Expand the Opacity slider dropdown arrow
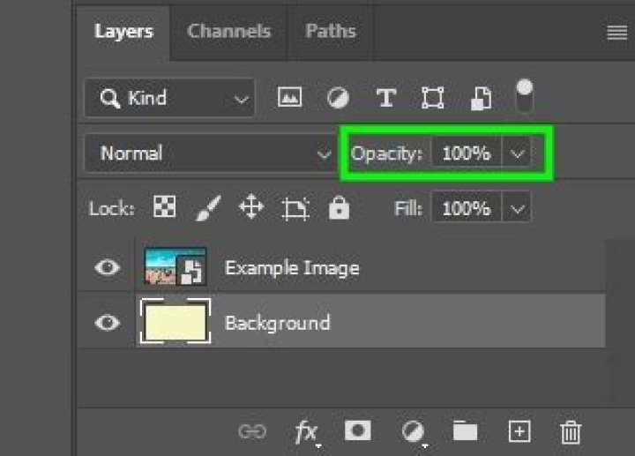 point(518,153)
